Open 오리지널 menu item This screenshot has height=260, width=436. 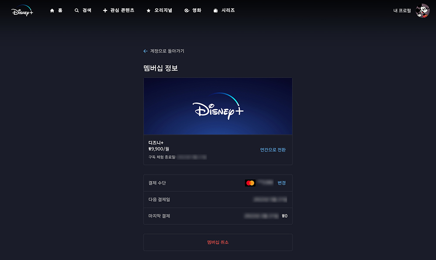[x=163, y=10]
